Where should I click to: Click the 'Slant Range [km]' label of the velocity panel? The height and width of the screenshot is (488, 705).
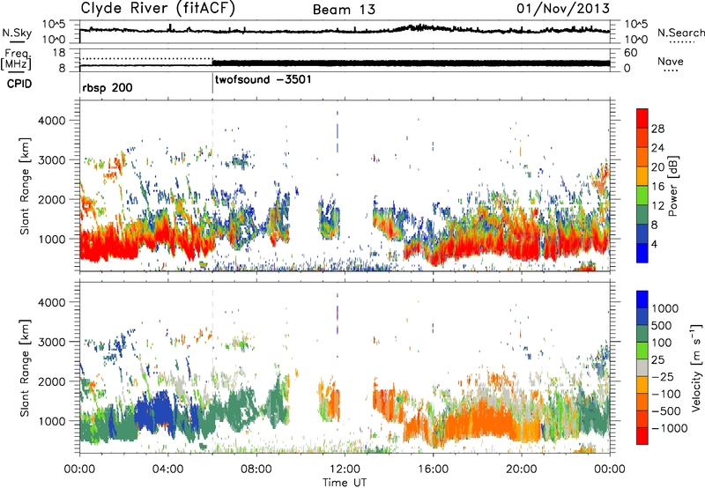[25, 367]
